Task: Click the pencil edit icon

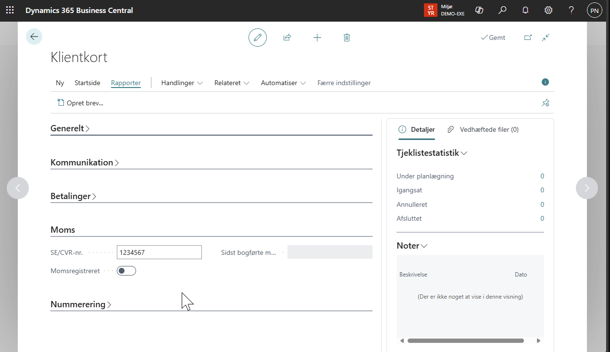Action: point(258,37)
